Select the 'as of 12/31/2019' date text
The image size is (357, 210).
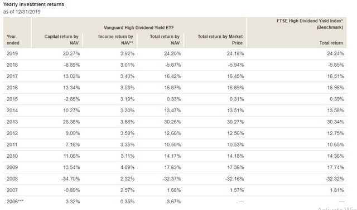(22, 12)
